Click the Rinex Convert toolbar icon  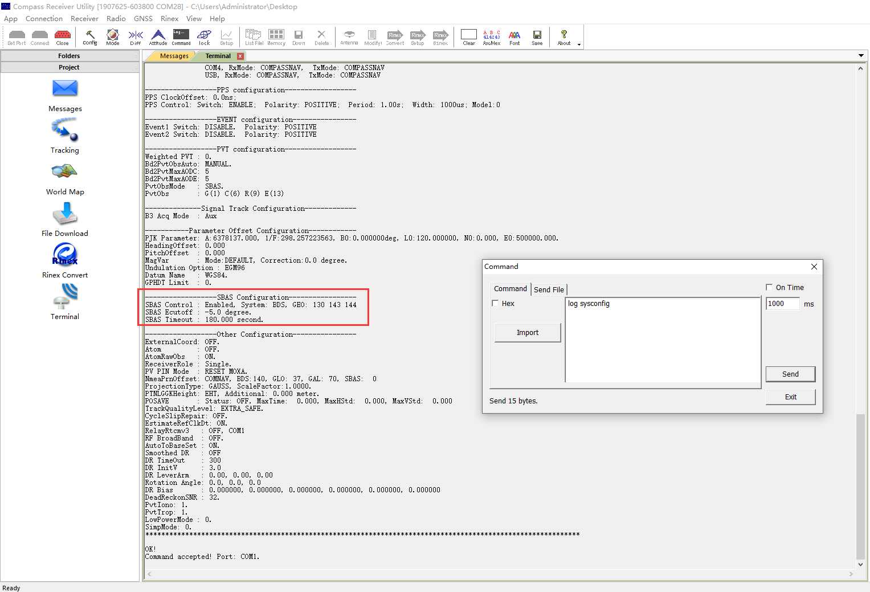[x=395, y=38]
